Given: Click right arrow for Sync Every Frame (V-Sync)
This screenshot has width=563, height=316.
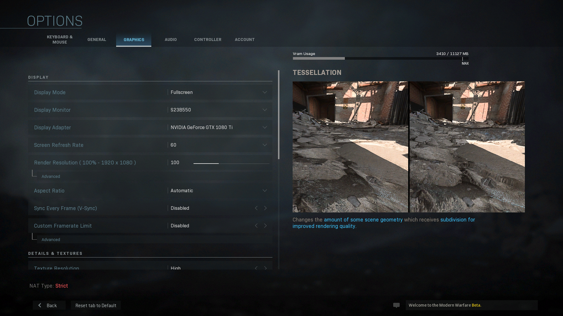Looking at the screenshot, I should point(265,208).
